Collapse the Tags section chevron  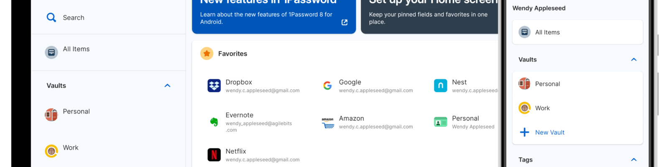coord(634,159)
